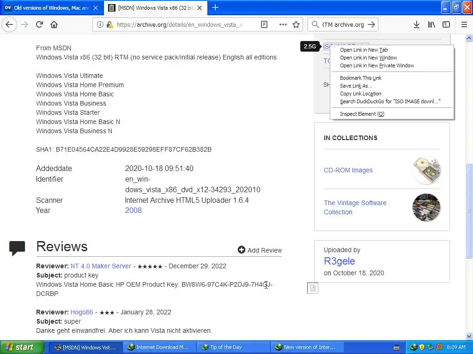Click the search box with RTM archive.org
473x354 pixels.
343,24
